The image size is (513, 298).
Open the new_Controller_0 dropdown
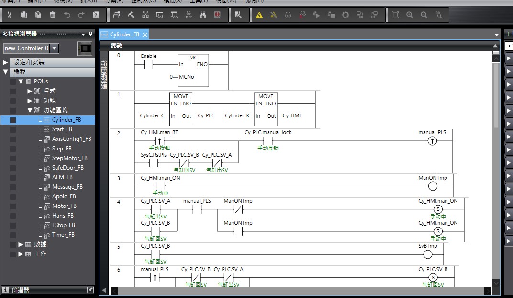click(x=55, y=48)
